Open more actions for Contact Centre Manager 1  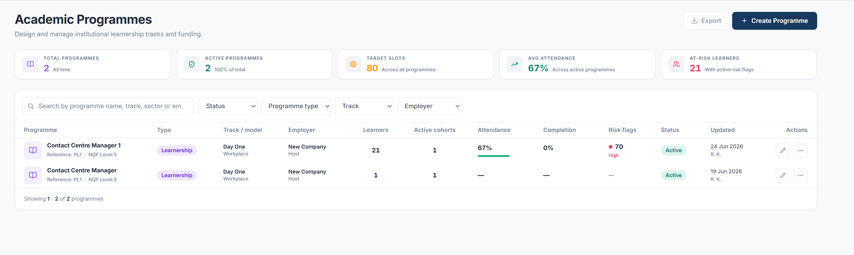pyautogui.click(x=801, y=150)
